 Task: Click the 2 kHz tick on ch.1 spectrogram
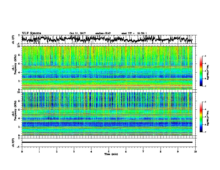[19, 81]
